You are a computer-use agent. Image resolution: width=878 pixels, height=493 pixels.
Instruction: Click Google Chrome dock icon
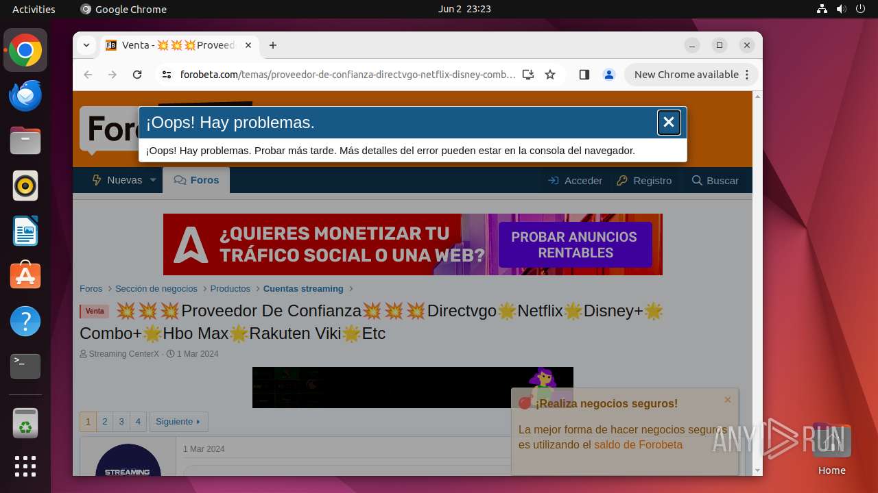(x=25, y=51)
